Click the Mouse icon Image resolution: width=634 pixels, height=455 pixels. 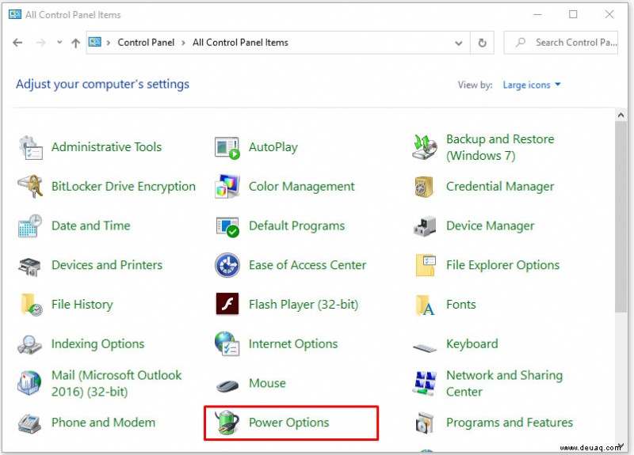pos(227,385)
